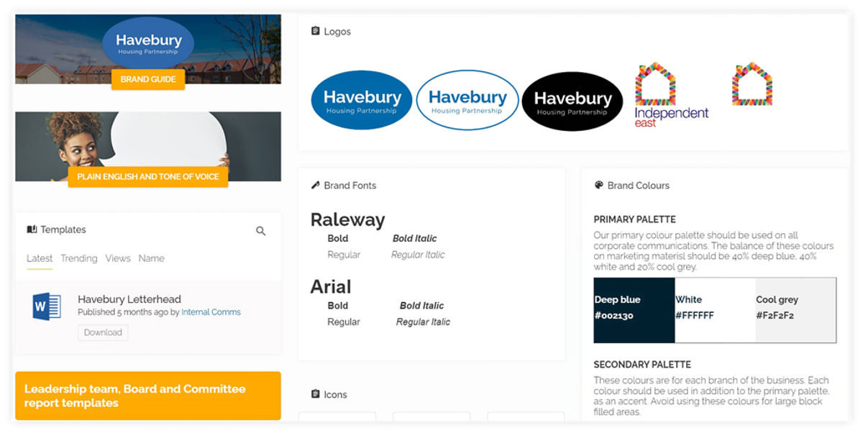Open the Internal Comms link
863x433 pixels.
pyautogui.click(x=211, y=311)
